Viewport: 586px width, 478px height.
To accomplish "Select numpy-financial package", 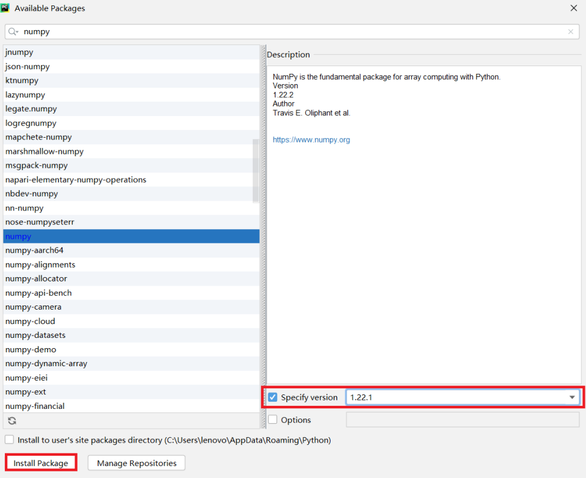I will pos(131,406).
